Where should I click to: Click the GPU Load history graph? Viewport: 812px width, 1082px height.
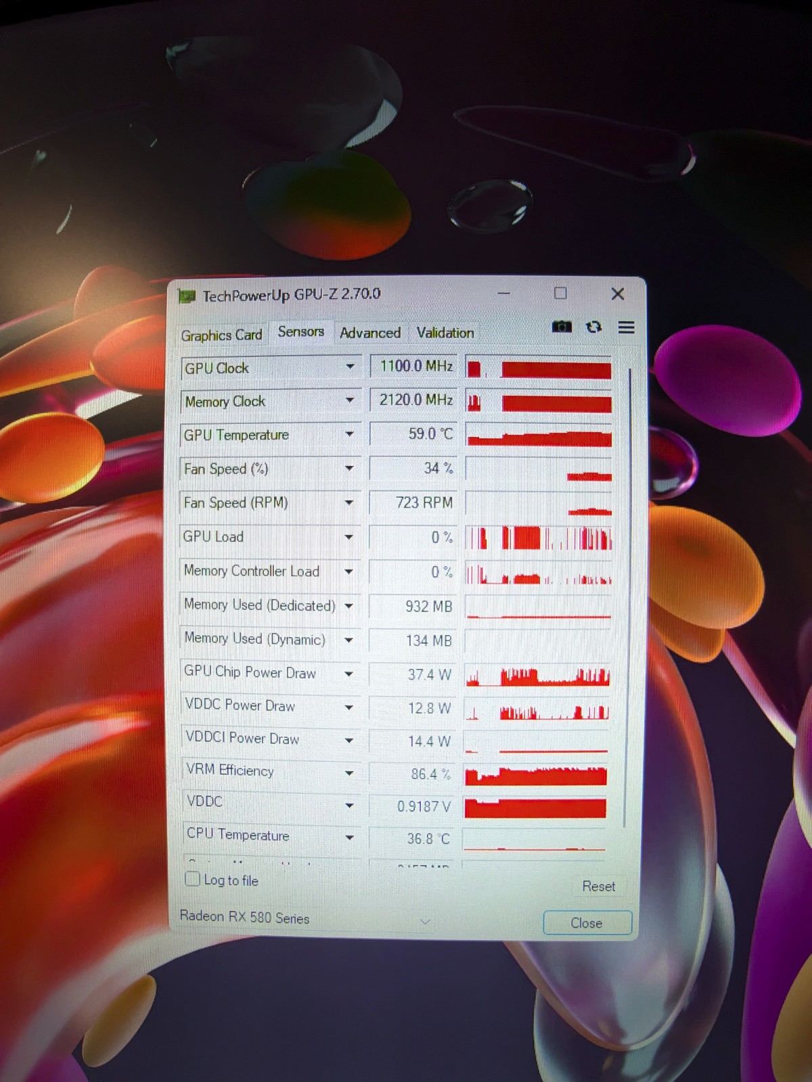coord(539,538)
